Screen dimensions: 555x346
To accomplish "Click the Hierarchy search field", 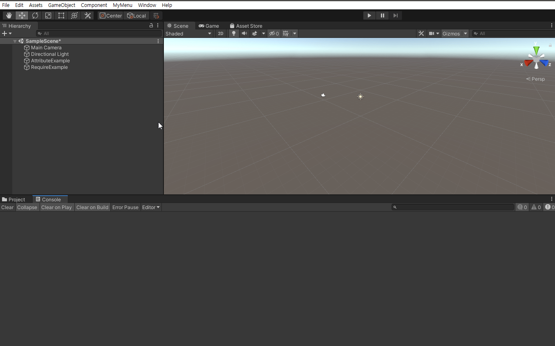I will 99,33.
